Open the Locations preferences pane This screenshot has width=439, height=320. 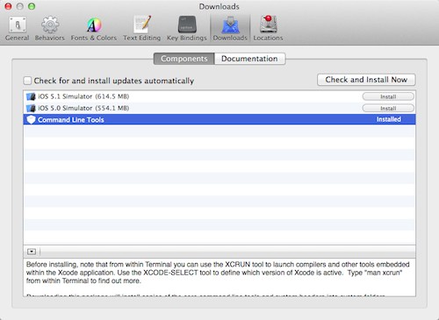[268, 29]
